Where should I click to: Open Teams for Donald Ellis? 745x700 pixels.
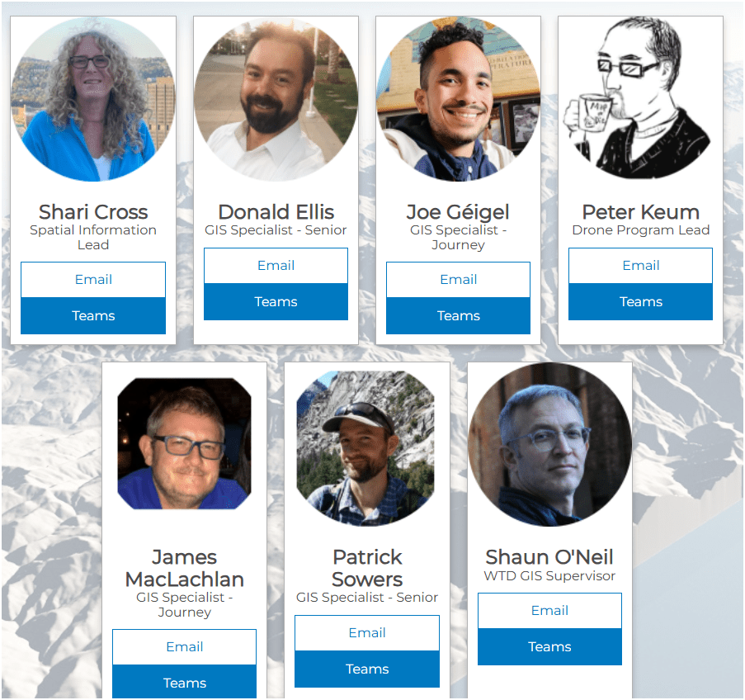(276, 302)
